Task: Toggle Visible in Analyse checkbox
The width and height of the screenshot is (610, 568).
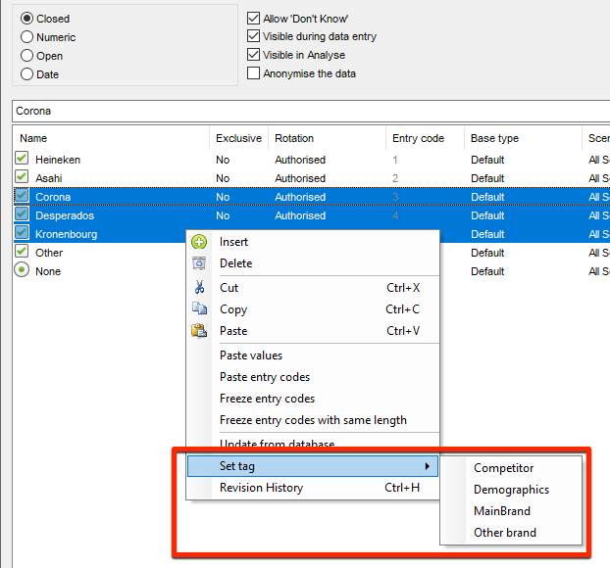Action: (x=253, y=55)
